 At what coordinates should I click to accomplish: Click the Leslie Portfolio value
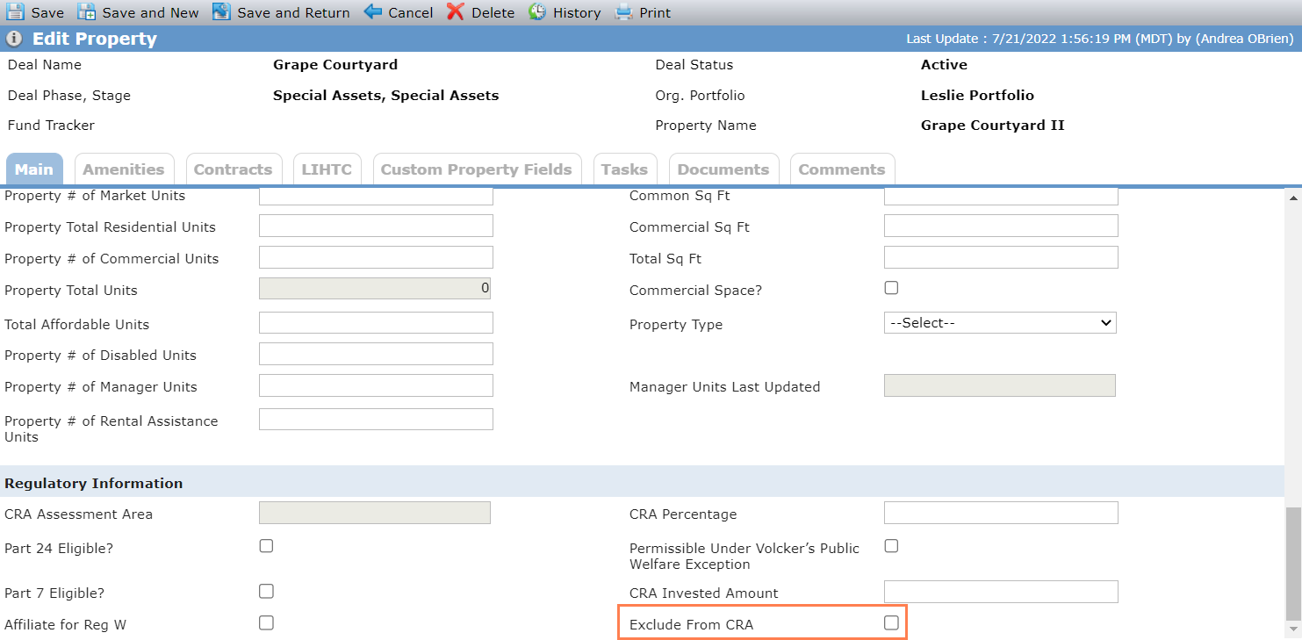click(977, 95)
